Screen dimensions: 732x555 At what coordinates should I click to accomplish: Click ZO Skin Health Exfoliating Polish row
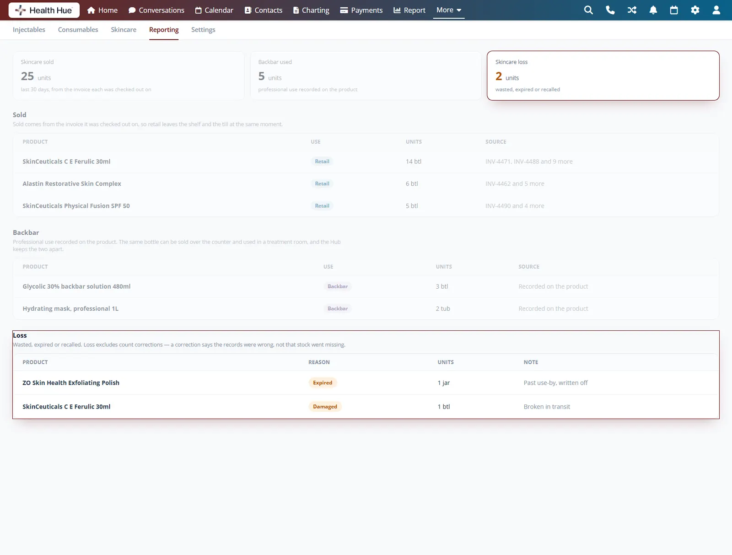[x=366, y=383]
